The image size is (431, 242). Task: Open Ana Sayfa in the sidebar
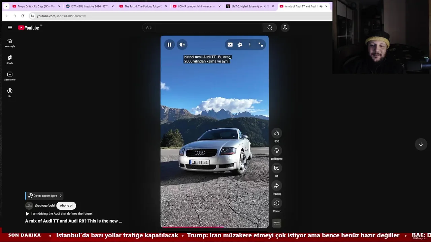10,43
